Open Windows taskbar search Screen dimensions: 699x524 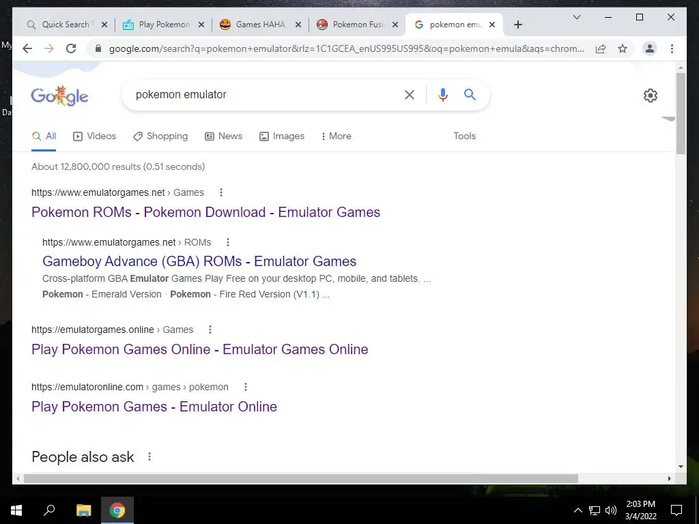coord(49,510)
